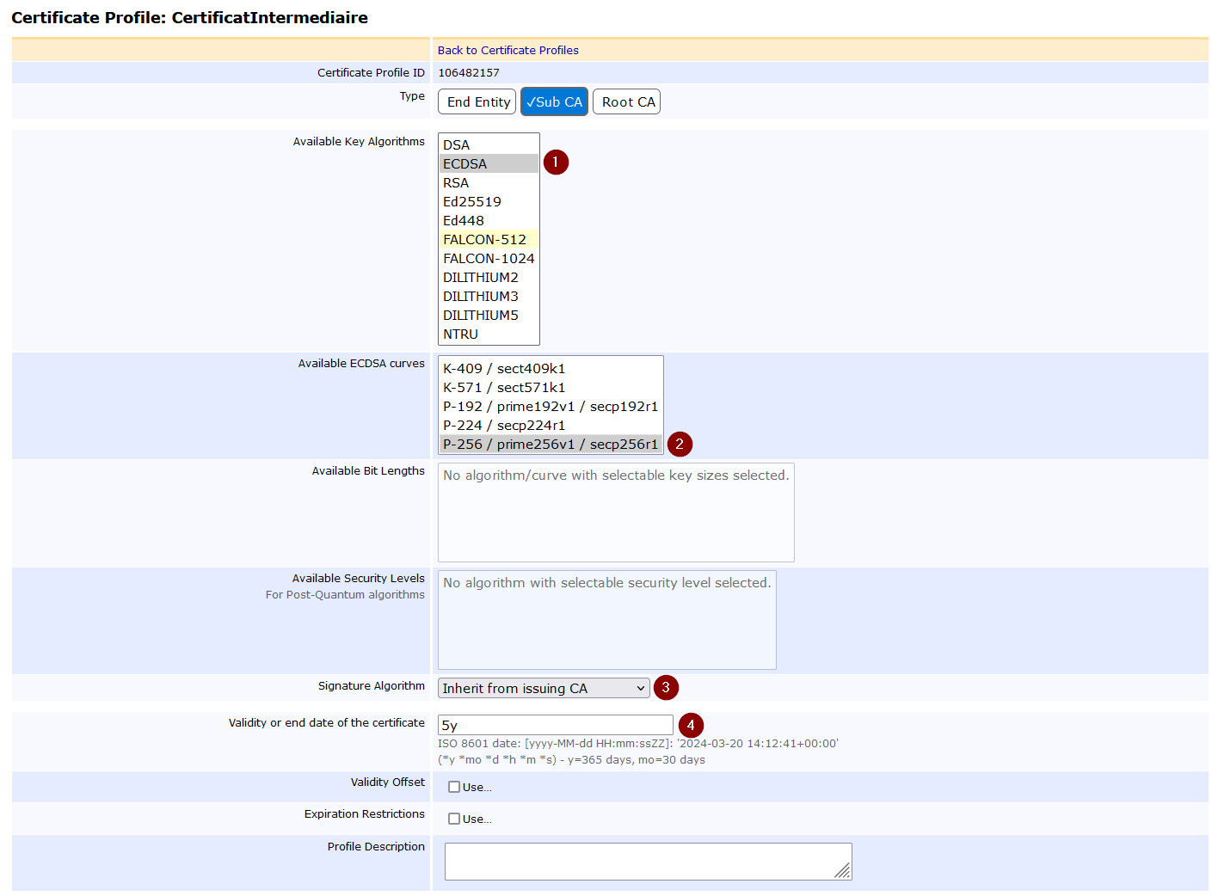Enable the Validity Offset checkbox
1212x896 pixels.
[454, 787]
